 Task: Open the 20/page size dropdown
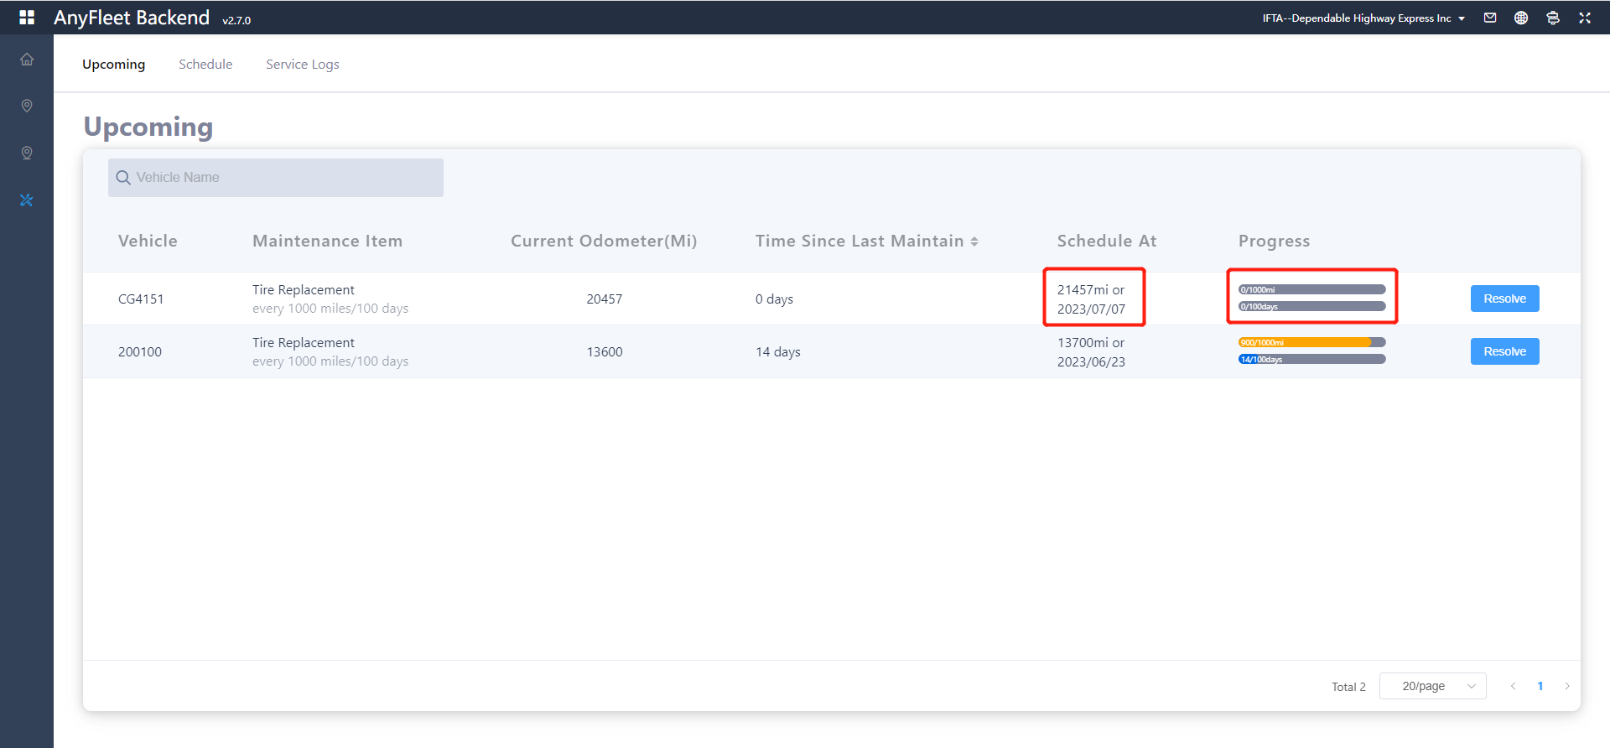coord(1432,686)
